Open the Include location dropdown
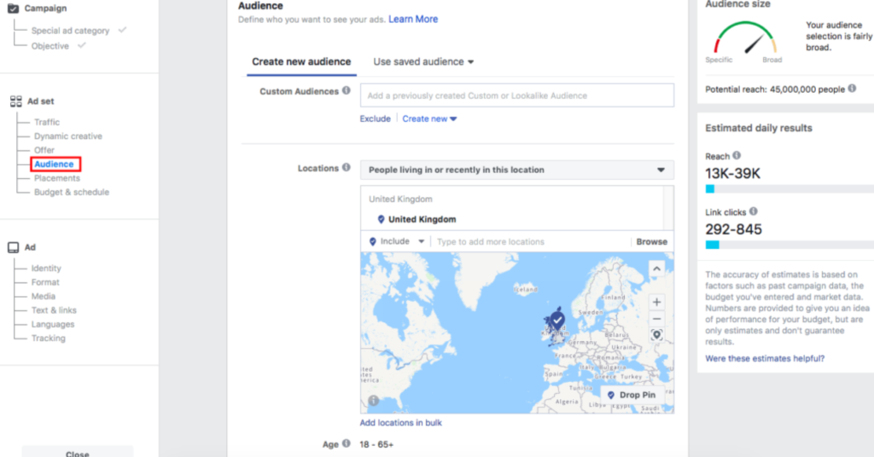This screenshot has width=874, height=457. [x=397, y=241]
